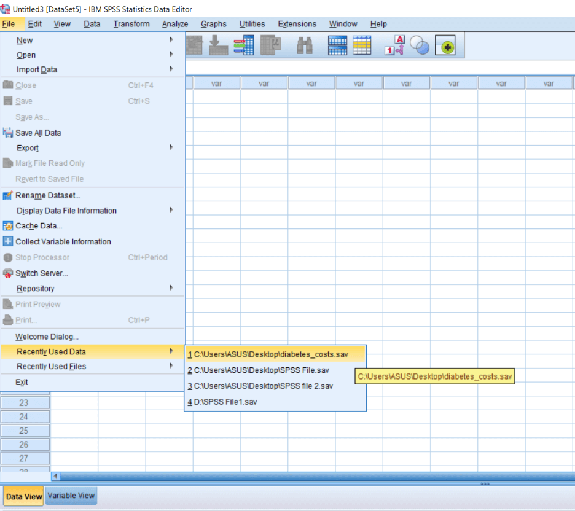Click the Split File stacked tables icon
The width and height of the screenshot is (575, 511).
pyautogui.click(x=337, y=46)
